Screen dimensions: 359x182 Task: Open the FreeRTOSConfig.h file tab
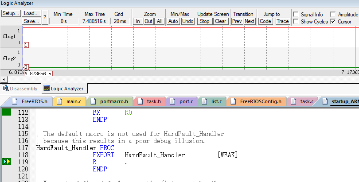click(256, 101)
